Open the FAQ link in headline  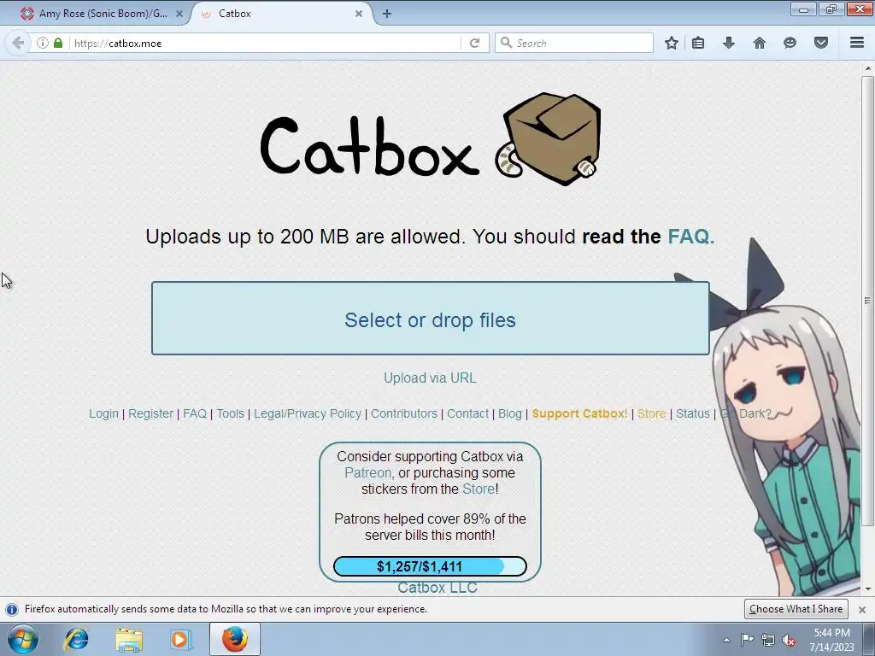(x=690, y=237)
